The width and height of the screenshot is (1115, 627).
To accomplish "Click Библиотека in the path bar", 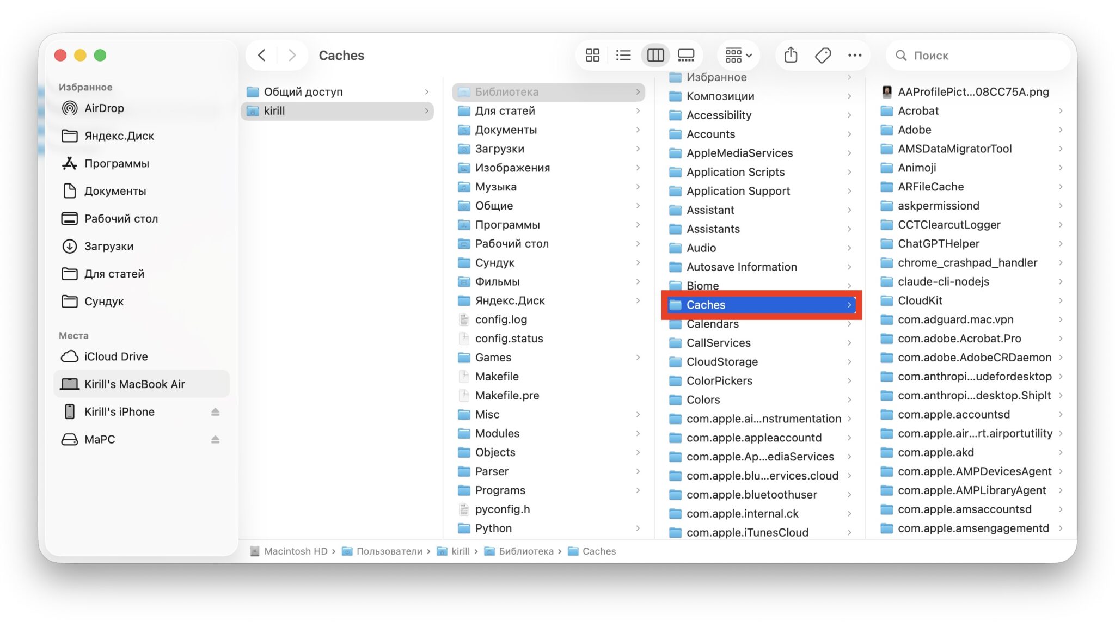I will coord(519,551).
